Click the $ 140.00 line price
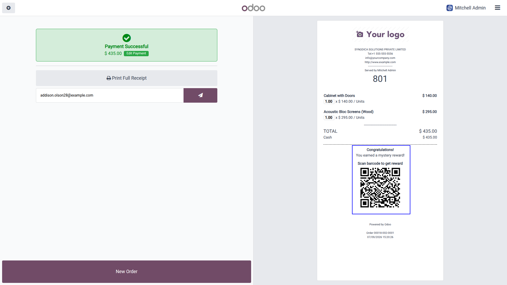Viewport: 507px width, 285px height. (x=429, y=96)
